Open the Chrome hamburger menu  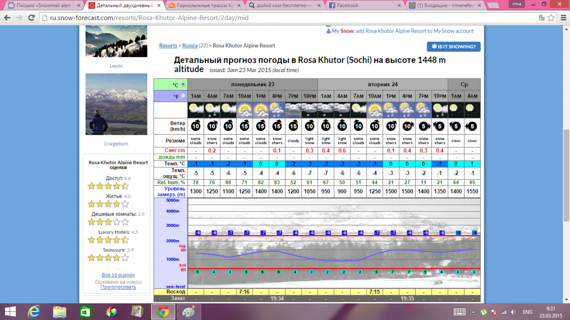tap(564, 18)
